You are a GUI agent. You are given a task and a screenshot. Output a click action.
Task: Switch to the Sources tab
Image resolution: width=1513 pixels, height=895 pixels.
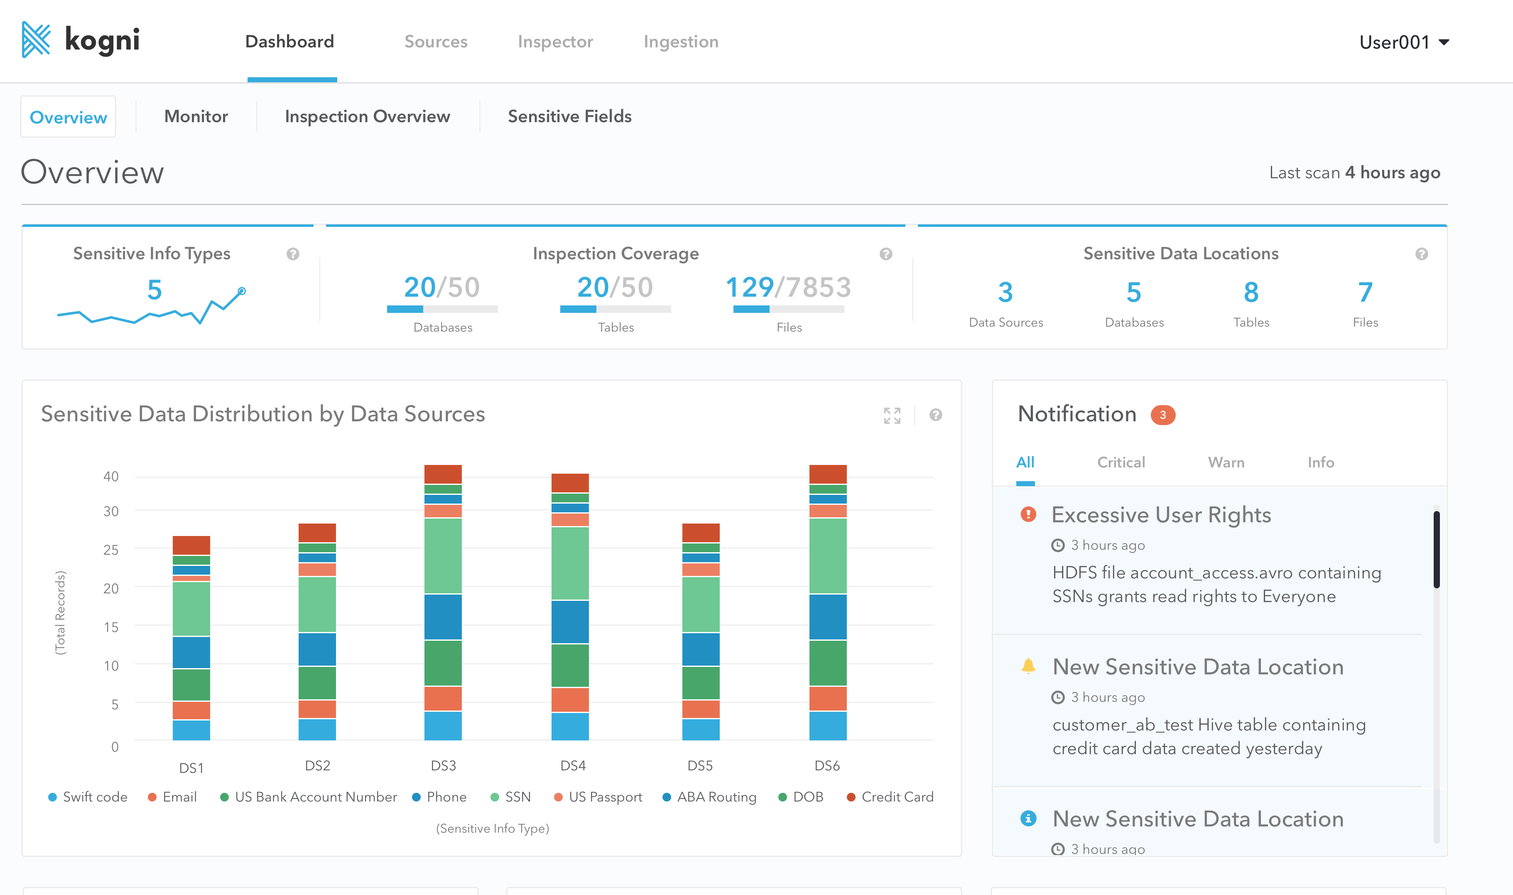[436, 42]
